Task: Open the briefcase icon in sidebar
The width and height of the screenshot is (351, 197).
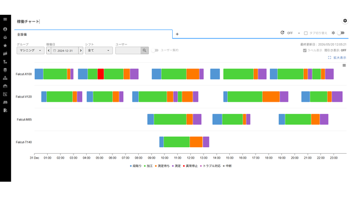Action: [5, 86]
